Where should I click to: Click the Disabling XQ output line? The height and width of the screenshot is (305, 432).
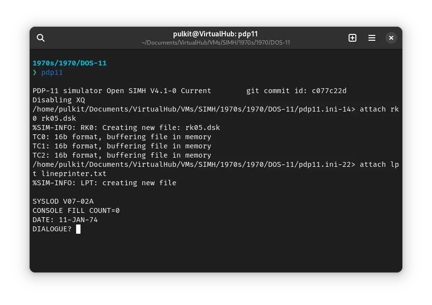pos(58,100)
